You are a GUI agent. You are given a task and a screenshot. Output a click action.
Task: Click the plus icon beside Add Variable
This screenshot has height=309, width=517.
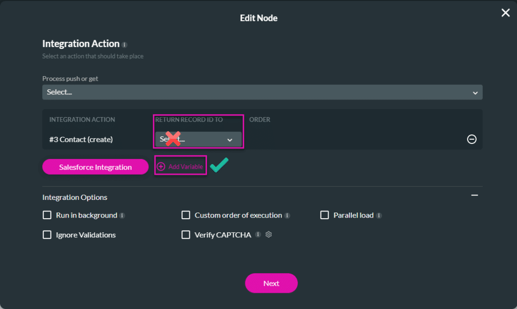(161, 167)
